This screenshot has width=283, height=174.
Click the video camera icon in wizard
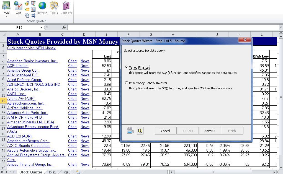(x=130, y=131)
